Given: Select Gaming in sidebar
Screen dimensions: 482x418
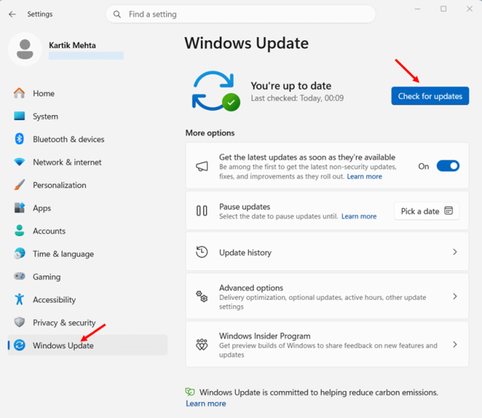Looking at the screenshot, I should (88, 277).
